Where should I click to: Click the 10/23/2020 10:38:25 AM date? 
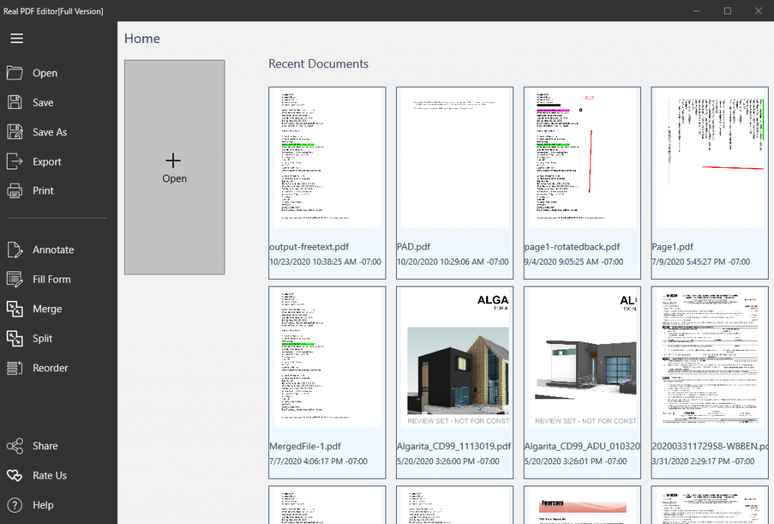pos(325,262)
